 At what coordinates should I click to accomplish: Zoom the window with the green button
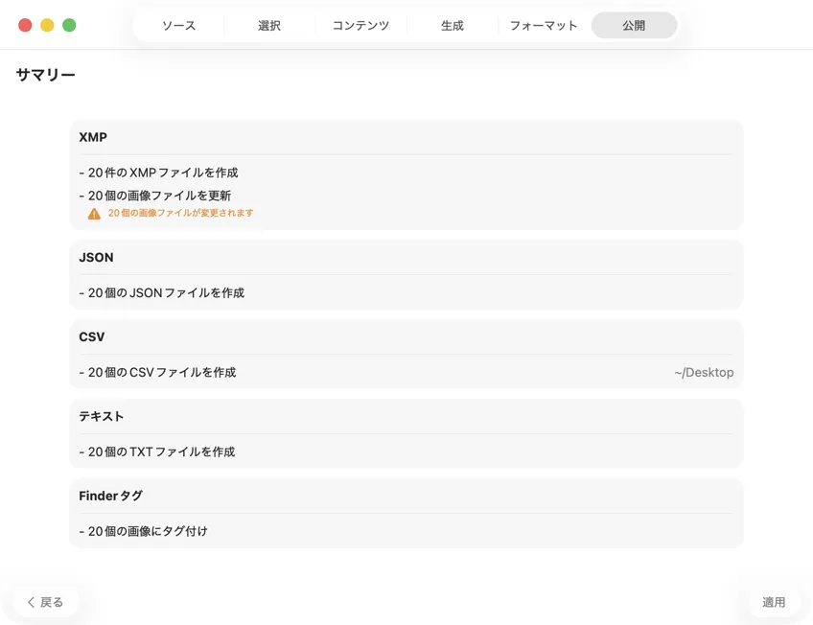69,25
